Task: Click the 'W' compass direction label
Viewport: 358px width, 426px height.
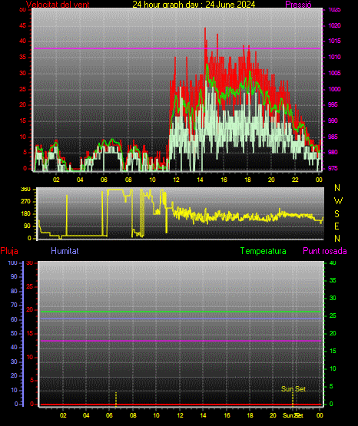Action: click(338, 201)
